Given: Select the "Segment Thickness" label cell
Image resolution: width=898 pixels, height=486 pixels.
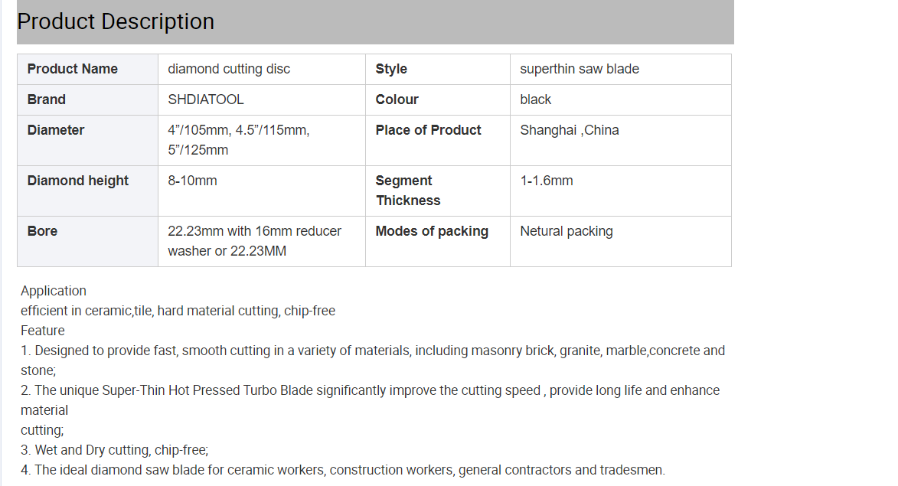Looking at the screenshot, I should pyautogui.click(x=438, y=191).
